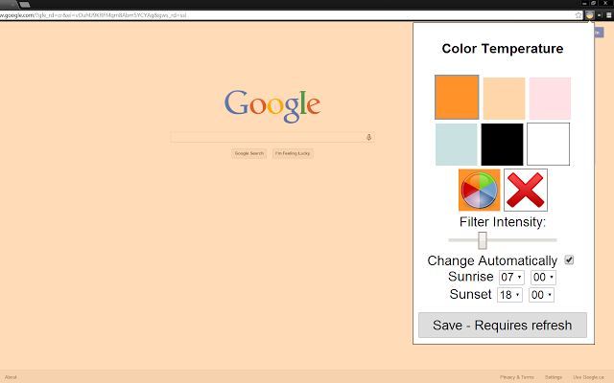Open the custom color wheel picker
Image resolution: width=614 pixels, height=383 pixels.
[x=479, y=190]
